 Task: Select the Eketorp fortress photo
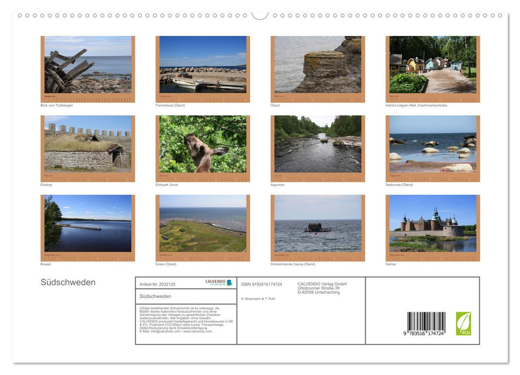(x=87, y=145)
